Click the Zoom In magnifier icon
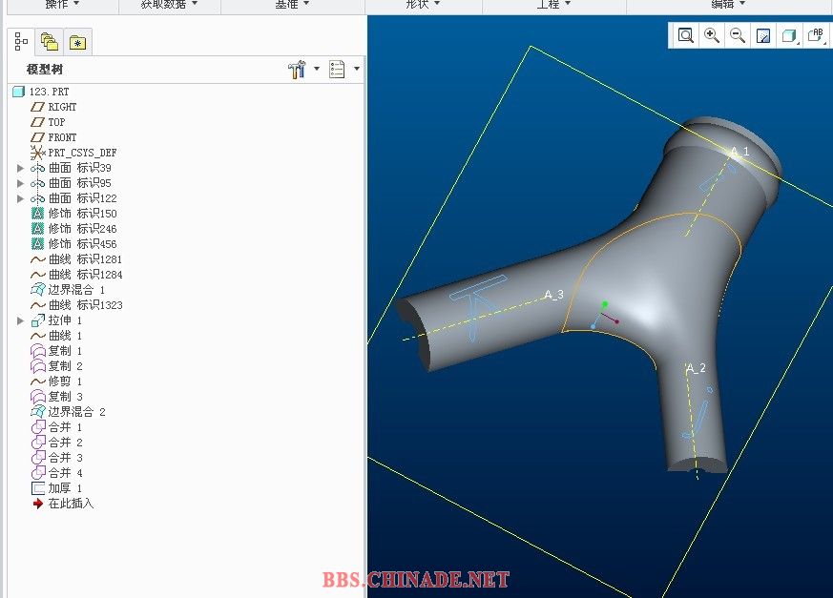This screenshot has width=833, height=598. [712, 35]
